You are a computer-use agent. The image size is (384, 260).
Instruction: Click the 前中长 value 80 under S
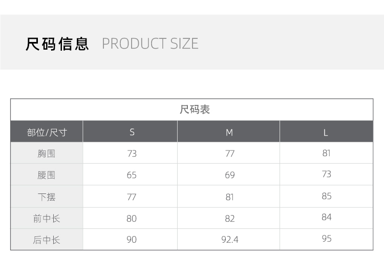click(132, 219)
